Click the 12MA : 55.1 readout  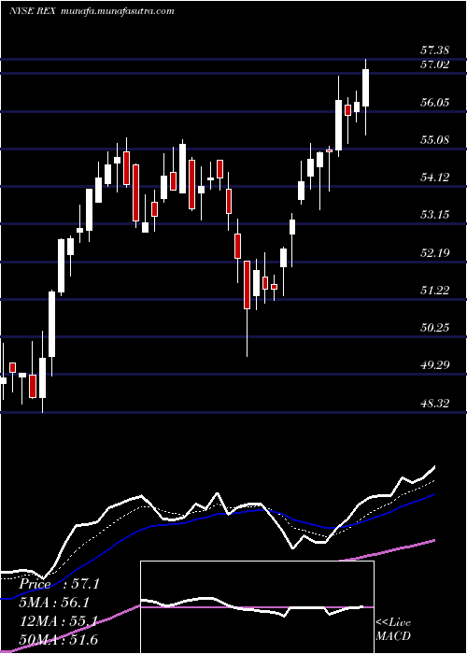pyautogui.click(x=58, y=621)
